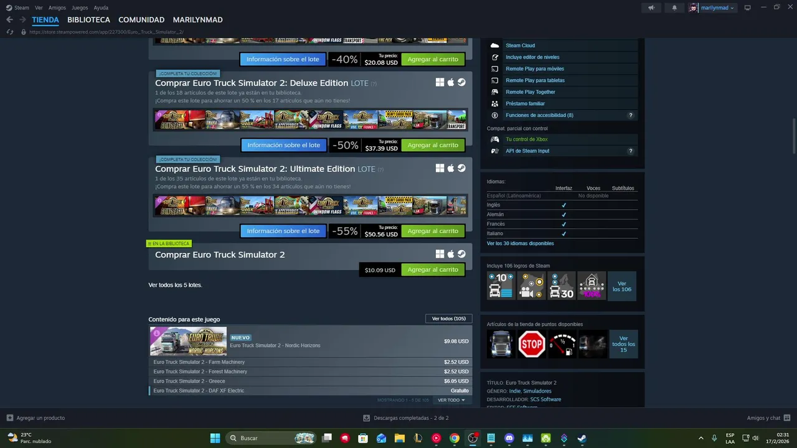Screen dimensions: 797x448
Task: Select Euro Truck Simulator 2 - Forest Machinery row
Action: click(x=311, y=371)
